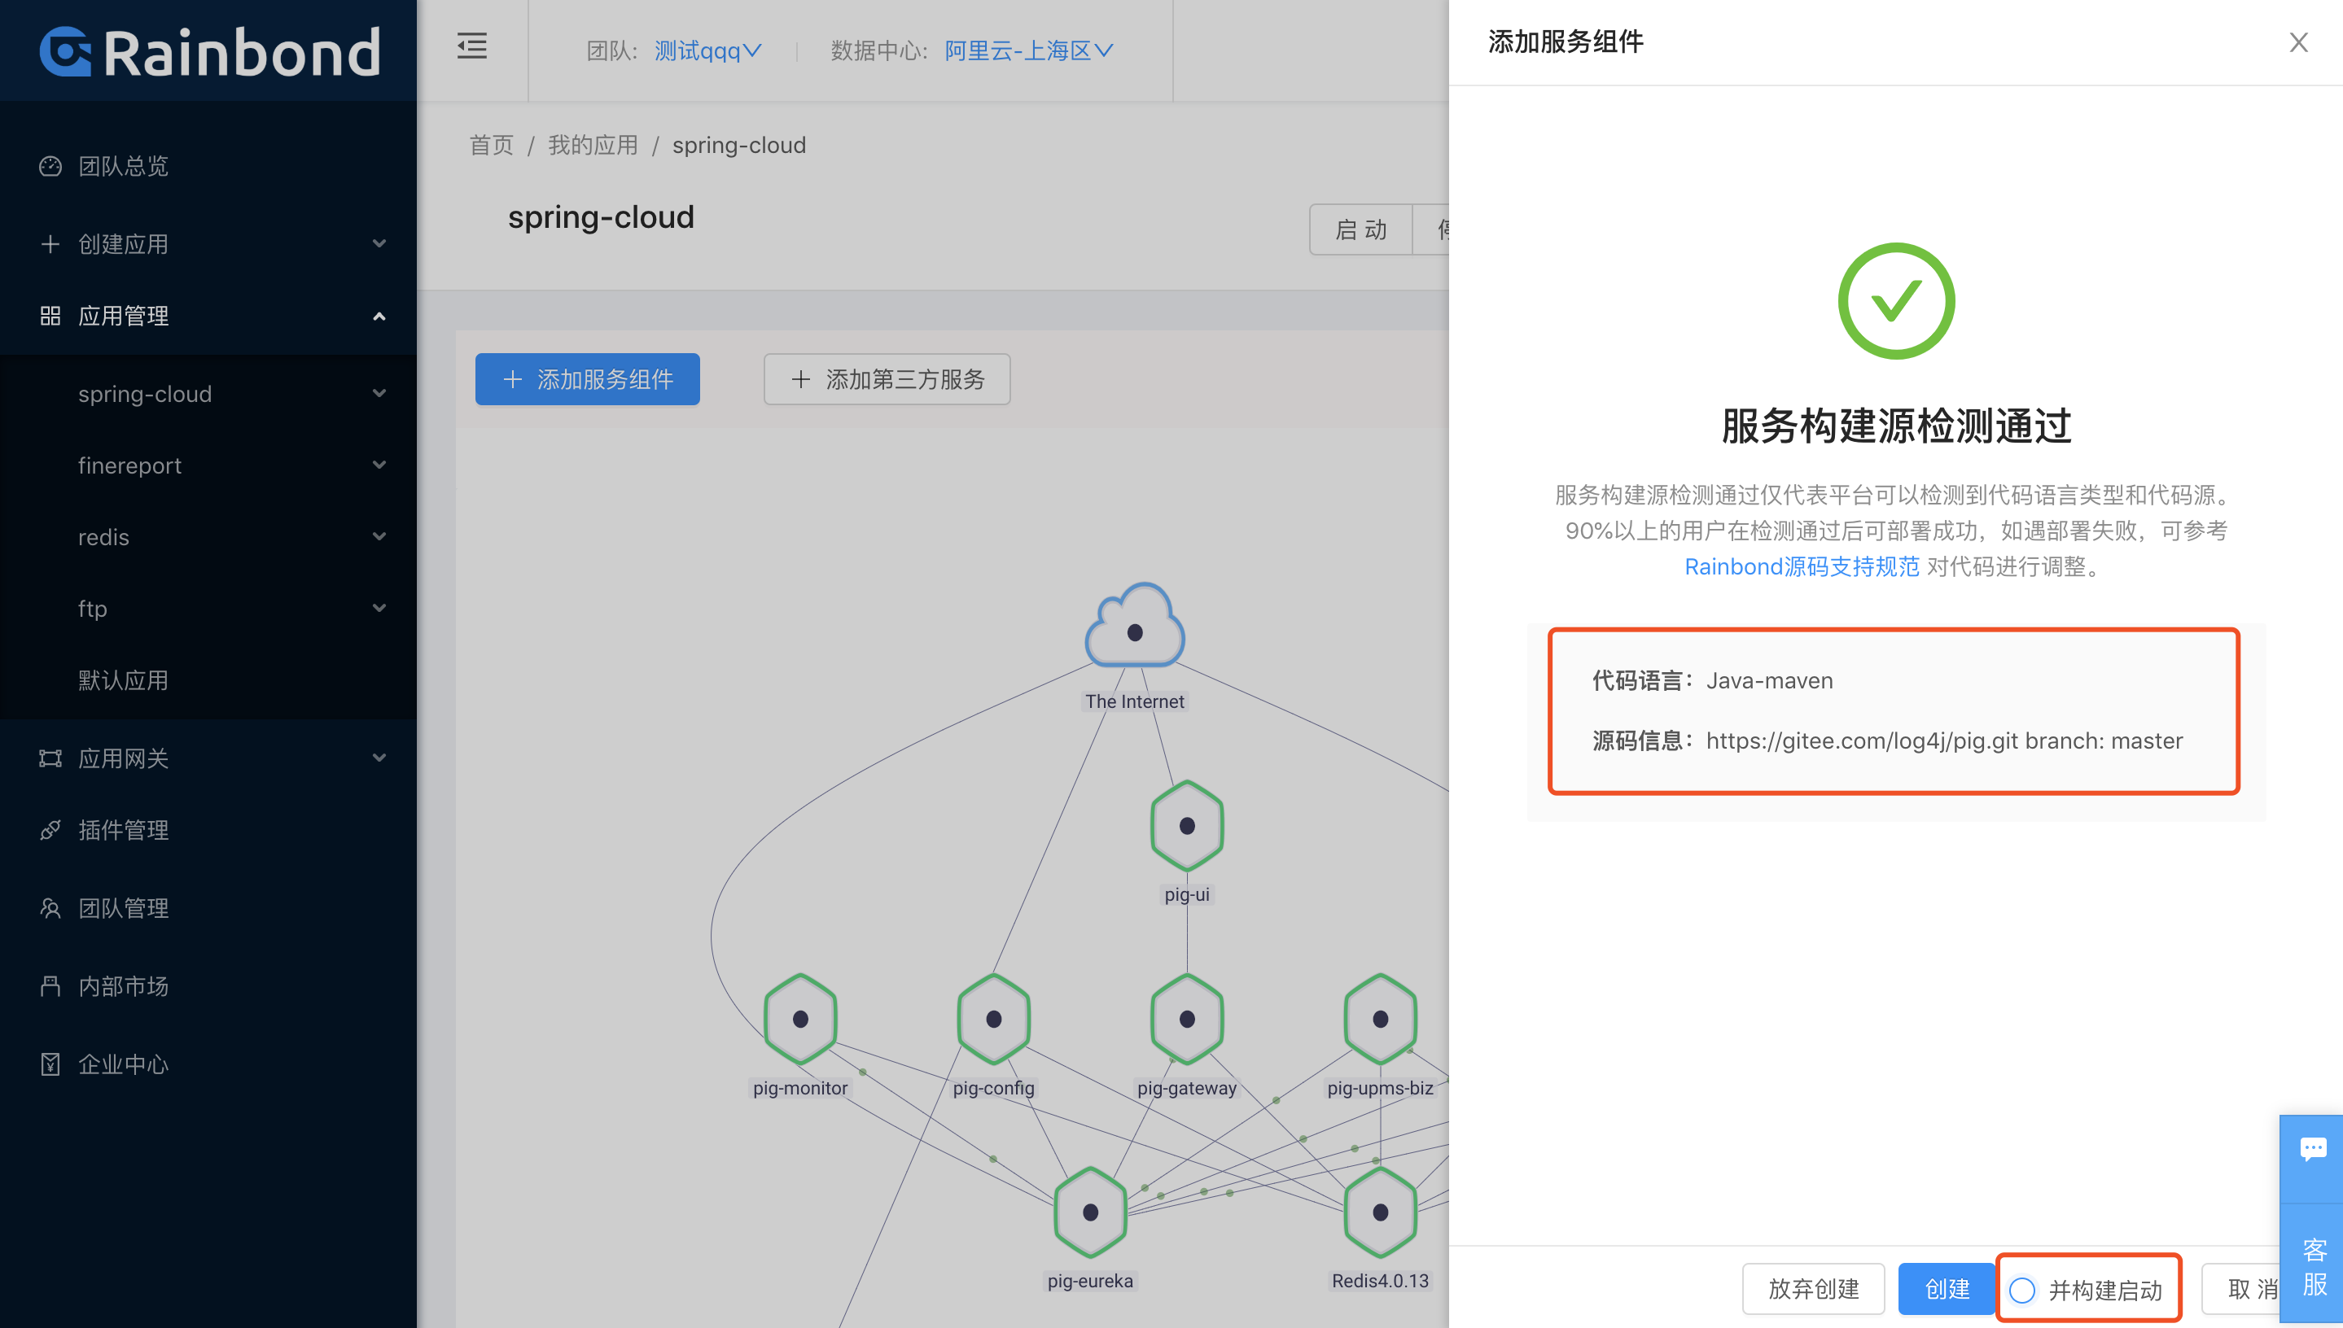Viewport: 2343px width, 1328px height.
Task: Select the 插件管理 plugin icon
Action: tap(50, 830)
